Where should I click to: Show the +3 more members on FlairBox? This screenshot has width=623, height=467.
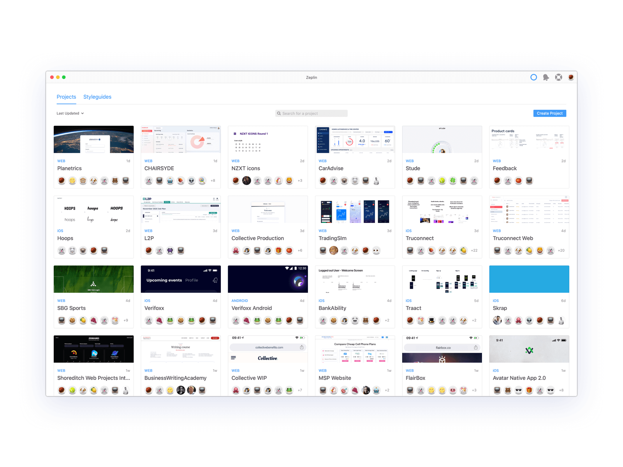tap(474, 390)
